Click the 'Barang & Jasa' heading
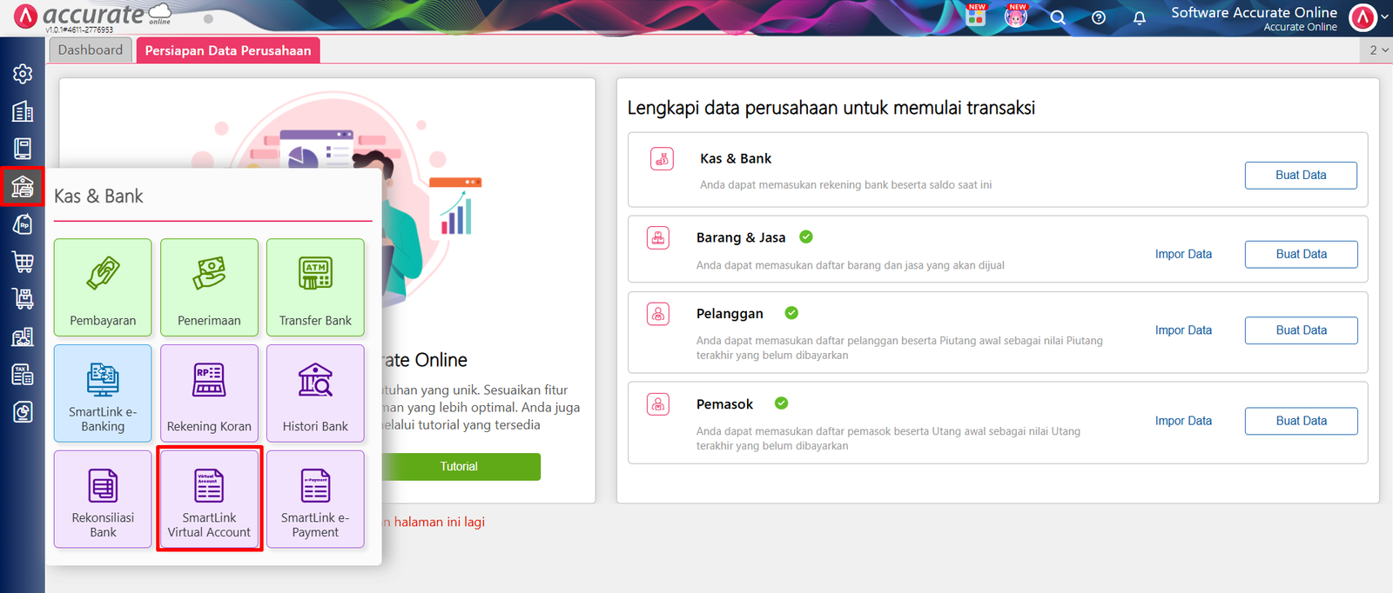The image size is (1393, 593). point(741,237)
